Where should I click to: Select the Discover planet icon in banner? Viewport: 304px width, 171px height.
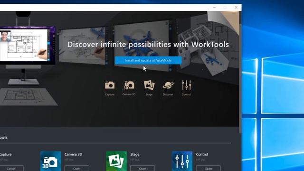click(x=168, y=85)
